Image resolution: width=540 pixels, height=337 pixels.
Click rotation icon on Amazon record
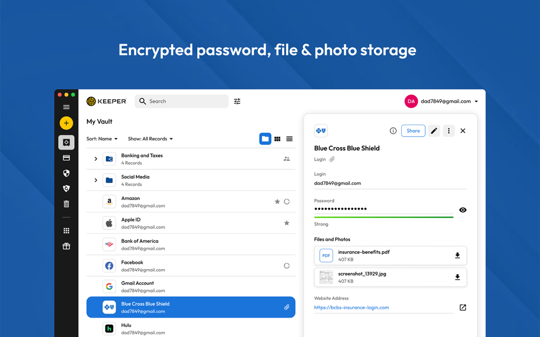click(x=287, y=202)
